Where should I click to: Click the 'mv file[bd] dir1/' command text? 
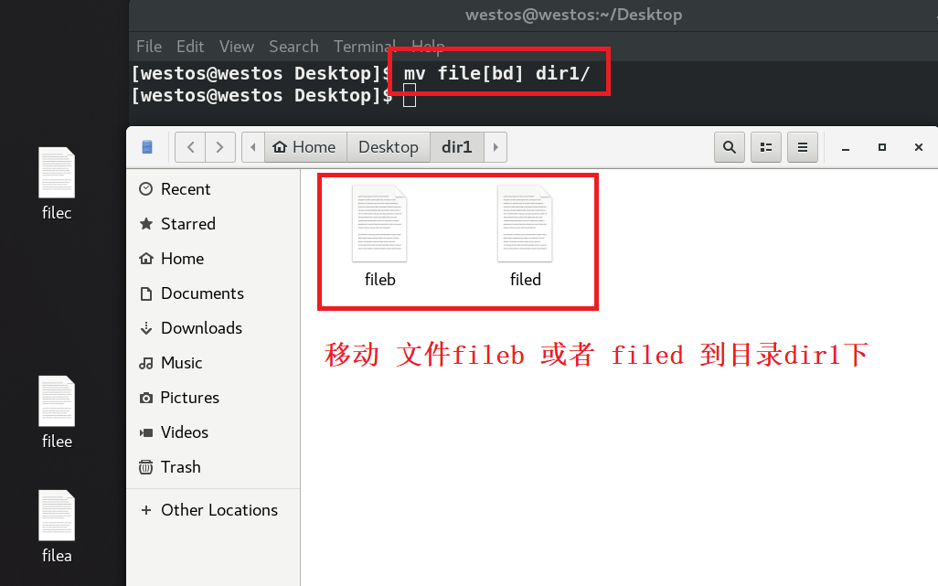pos(497,73)
